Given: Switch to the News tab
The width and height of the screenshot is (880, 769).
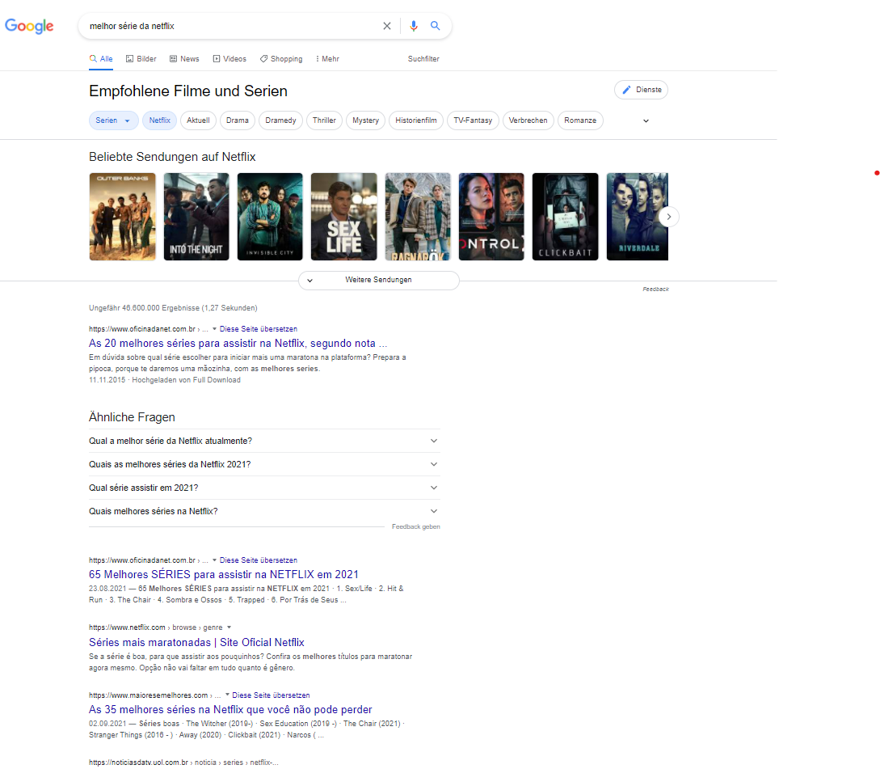Looking at the screenshot, I should (184, 59).
